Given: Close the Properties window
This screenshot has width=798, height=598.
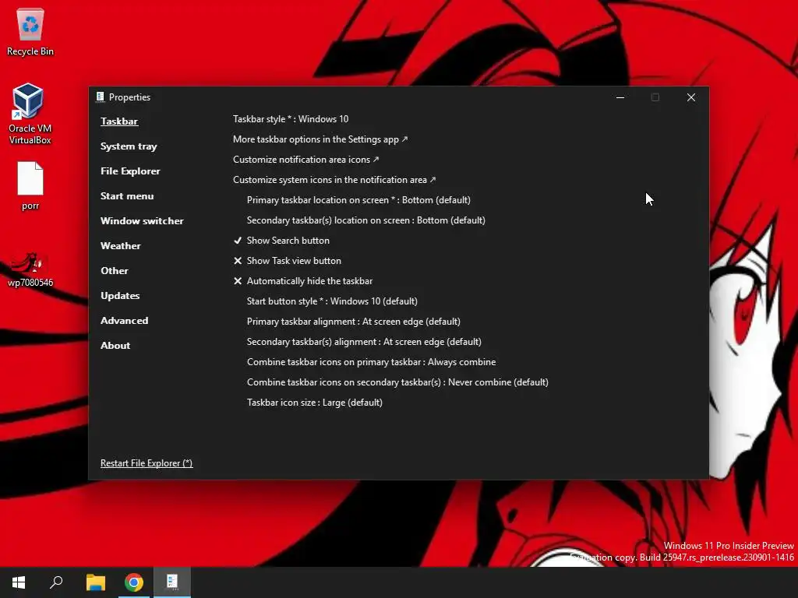Looking at the screenshot, I should click(x=690, y=97).
